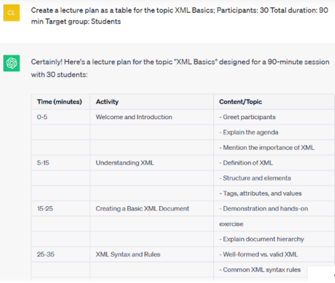This screenshot has width=335, height=283.
Task: Click Well-formed vs. valid XML entry
Action: 259,254
